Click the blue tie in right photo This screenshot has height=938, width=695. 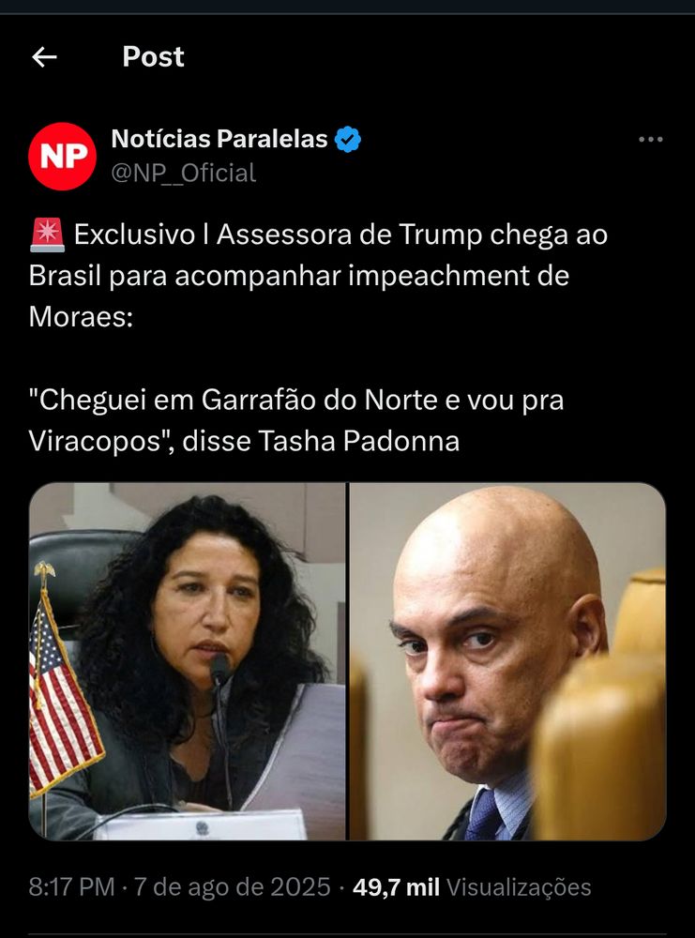point(485,815)
